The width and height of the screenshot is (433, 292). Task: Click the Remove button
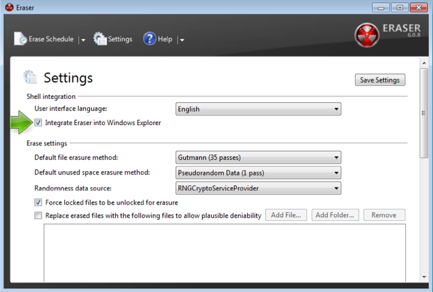[x=384, y=215]
